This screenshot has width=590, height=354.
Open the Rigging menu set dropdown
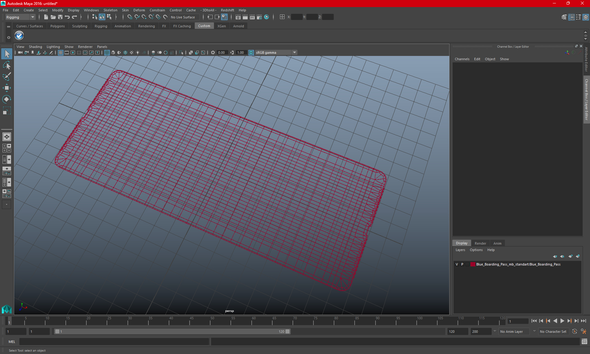click(20, 17)
